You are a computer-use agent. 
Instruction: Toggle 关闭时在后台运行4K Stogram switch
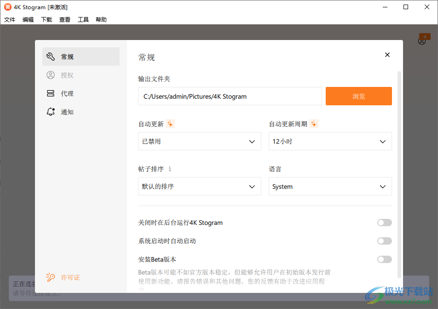(x=384, y=223)
